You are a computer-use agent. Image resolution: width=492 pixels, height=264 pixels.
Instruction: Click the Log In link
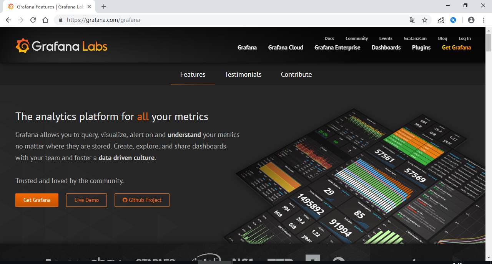[464, 38]
